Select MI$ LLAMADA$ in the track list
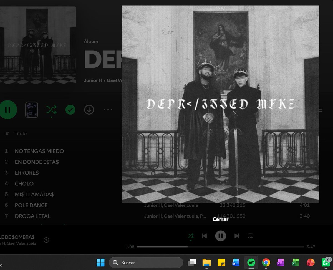Screen dimensions: 333x270 34,194
